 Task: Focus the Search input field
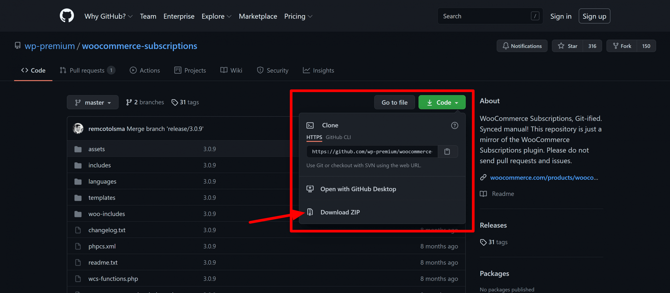(x=490, y=16)
